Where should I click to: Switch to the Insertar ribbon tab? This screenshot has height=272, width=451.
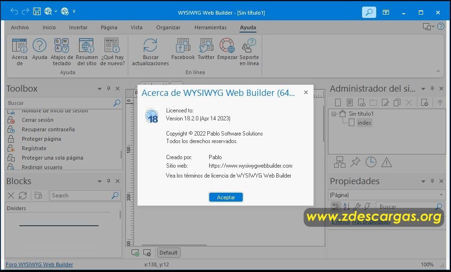click(78, 27)
